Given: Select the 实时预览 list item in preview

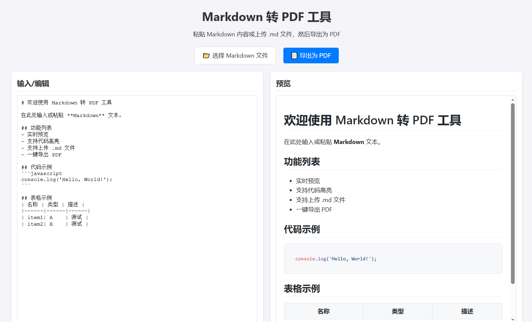Looking at the screenshot, I should point(308,181).
